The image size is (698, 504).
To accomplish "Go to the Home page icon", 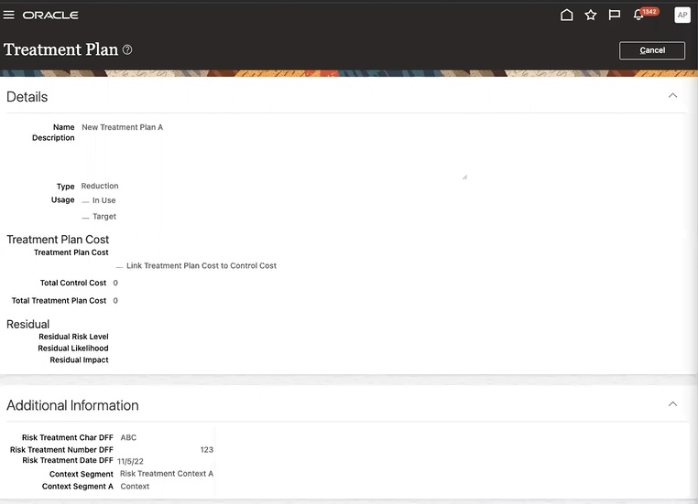I will 566,15.
